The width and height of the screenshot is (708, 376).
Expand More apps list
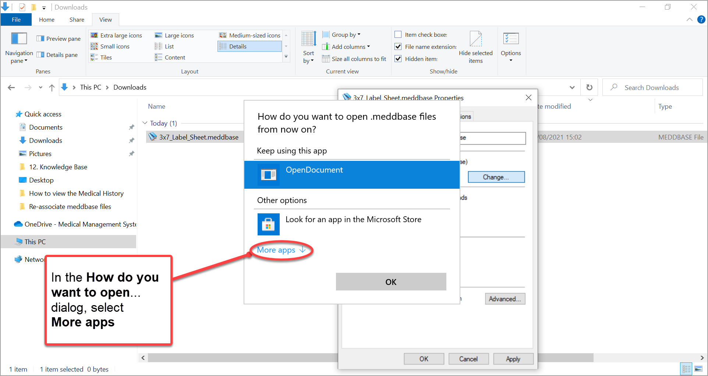[282, 250]
